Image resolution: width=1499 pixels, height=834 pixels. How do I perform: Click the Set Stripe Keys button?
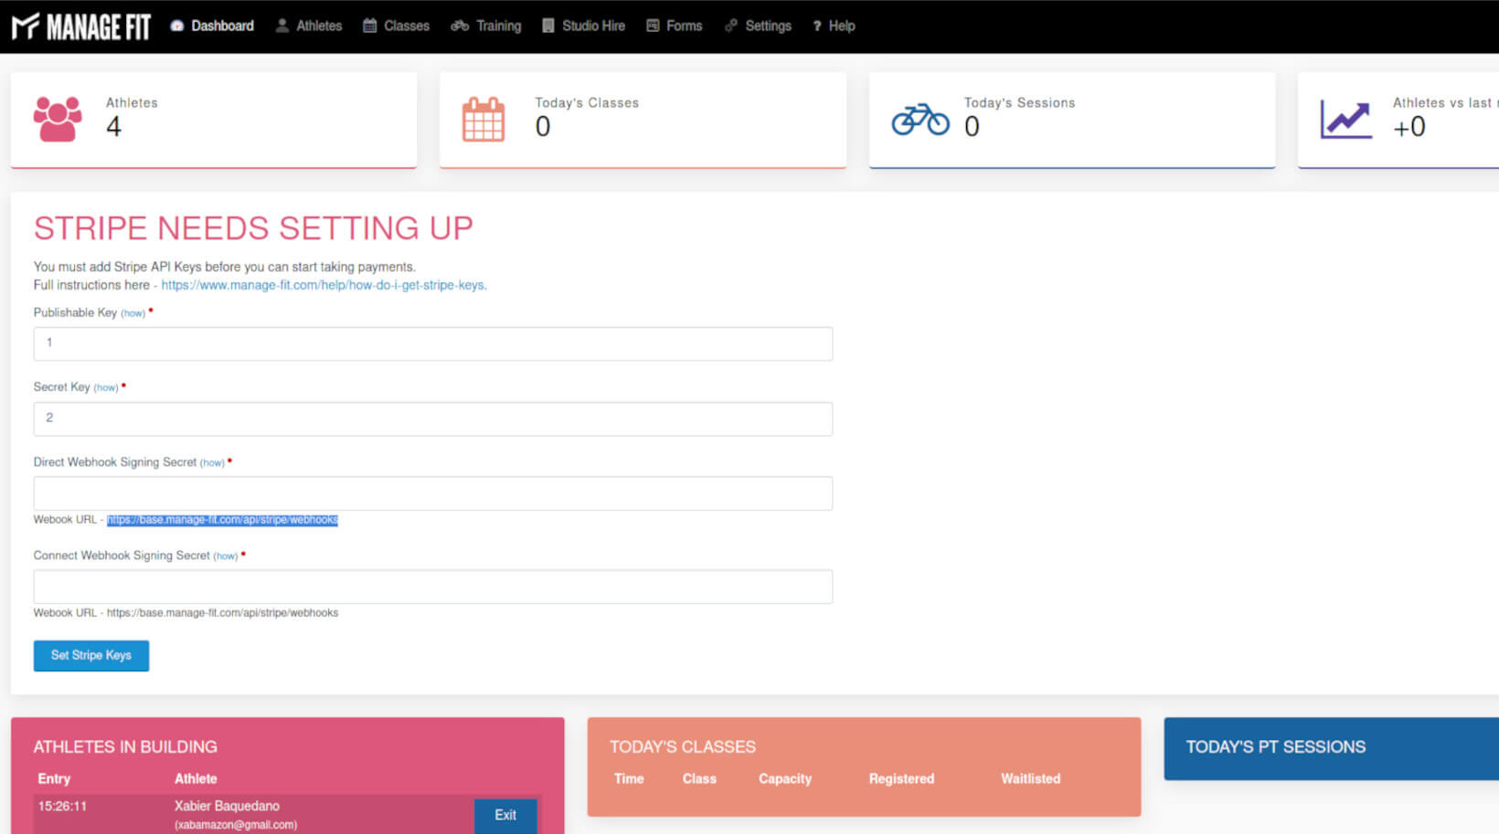pyautogui.click(x=91, y=655)
